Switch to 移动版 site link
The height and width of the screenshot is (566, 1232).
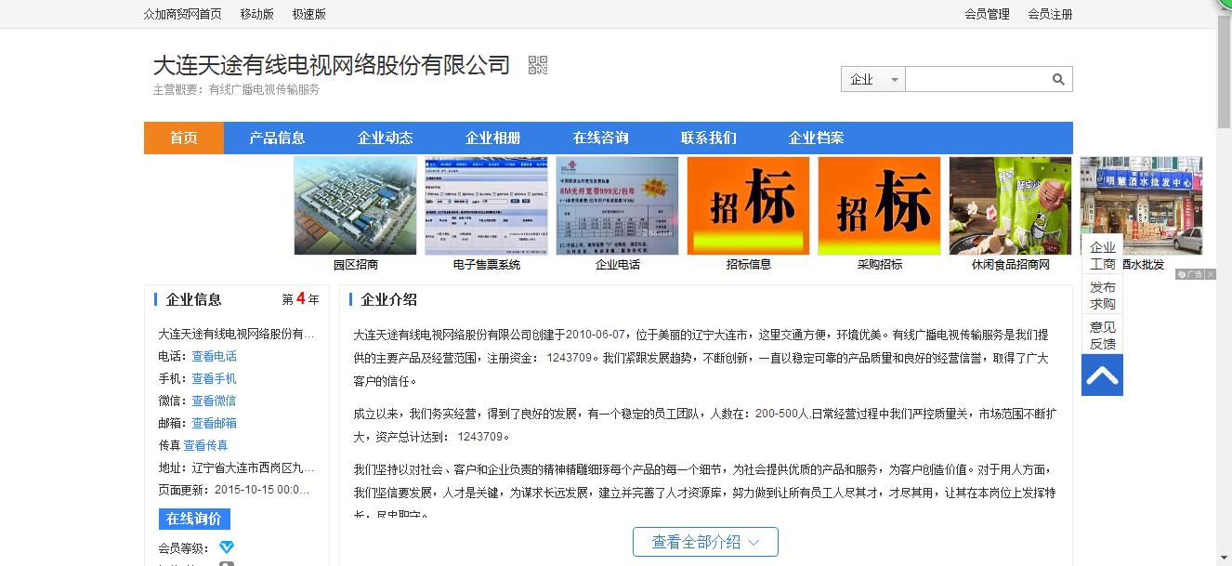point(256,14)
